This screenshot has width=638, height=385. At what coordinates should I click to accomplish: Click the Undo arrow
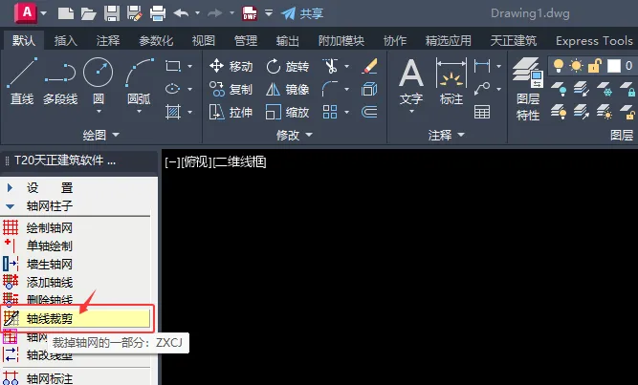coord(181,13)
